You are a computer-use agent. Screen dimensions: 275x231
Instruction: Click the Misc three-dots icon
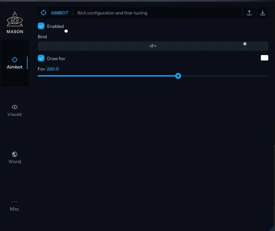(x=14, y=202)
